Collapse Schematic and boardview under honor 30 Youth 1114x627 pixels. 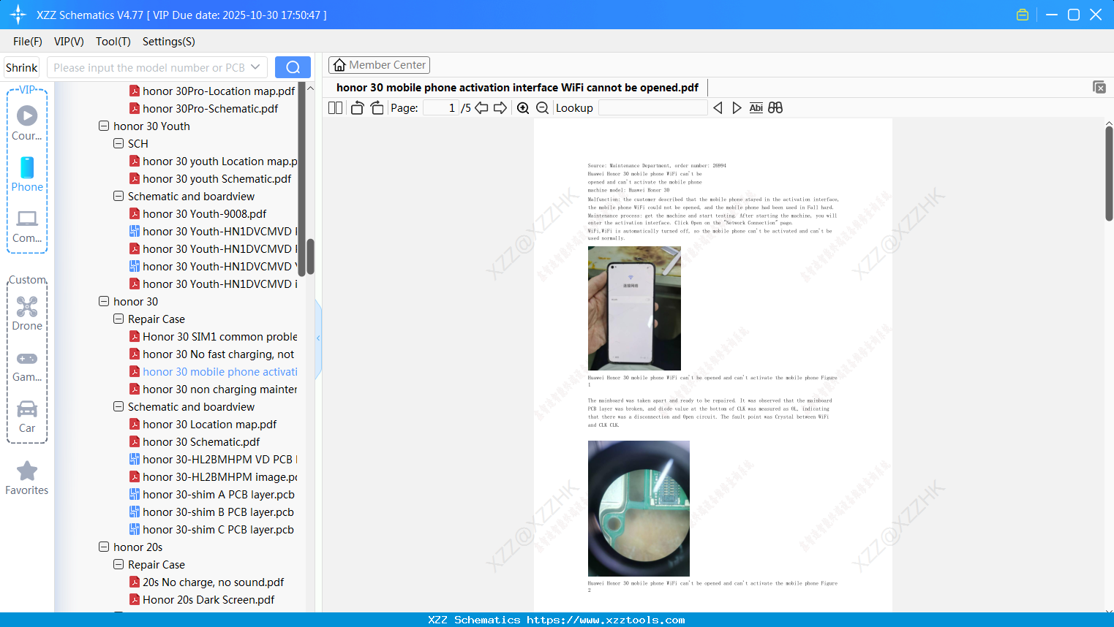[118, 196]
